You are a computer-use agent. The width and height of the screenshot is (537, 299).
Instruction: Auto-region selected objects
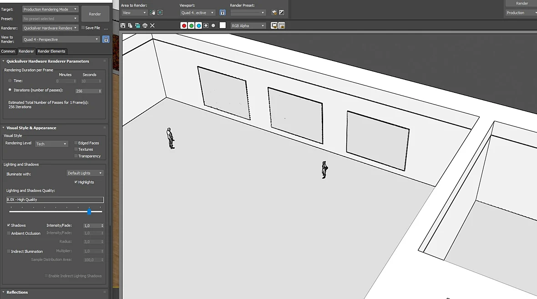click(x=160, y=12)
